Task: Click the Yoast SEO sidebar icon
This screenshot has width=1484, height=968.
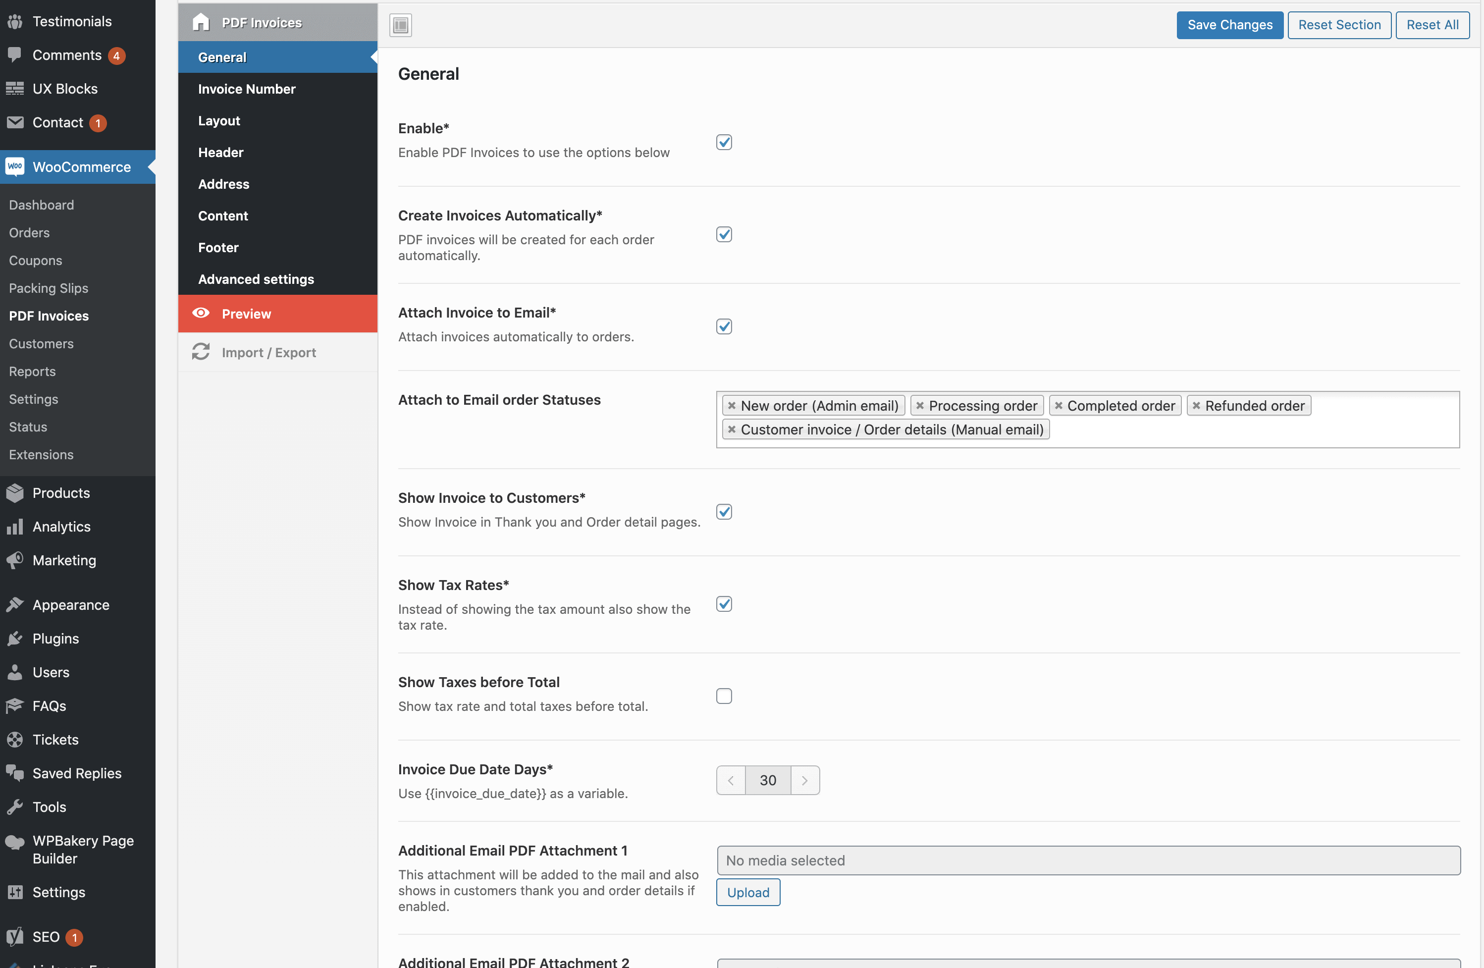Action: pyautogui.click(x=15, y=937)
